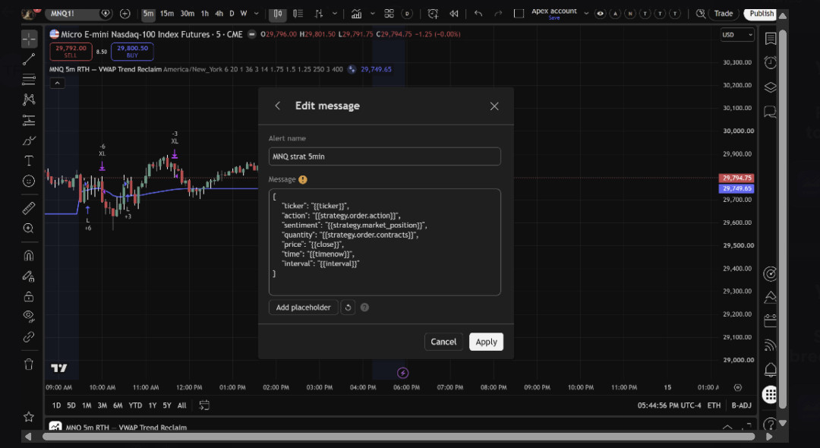Image resolution: width=820 pixels, height=448 pixels.
Task: Switch to the 4h timeframe
Action: tap(219, 14)
